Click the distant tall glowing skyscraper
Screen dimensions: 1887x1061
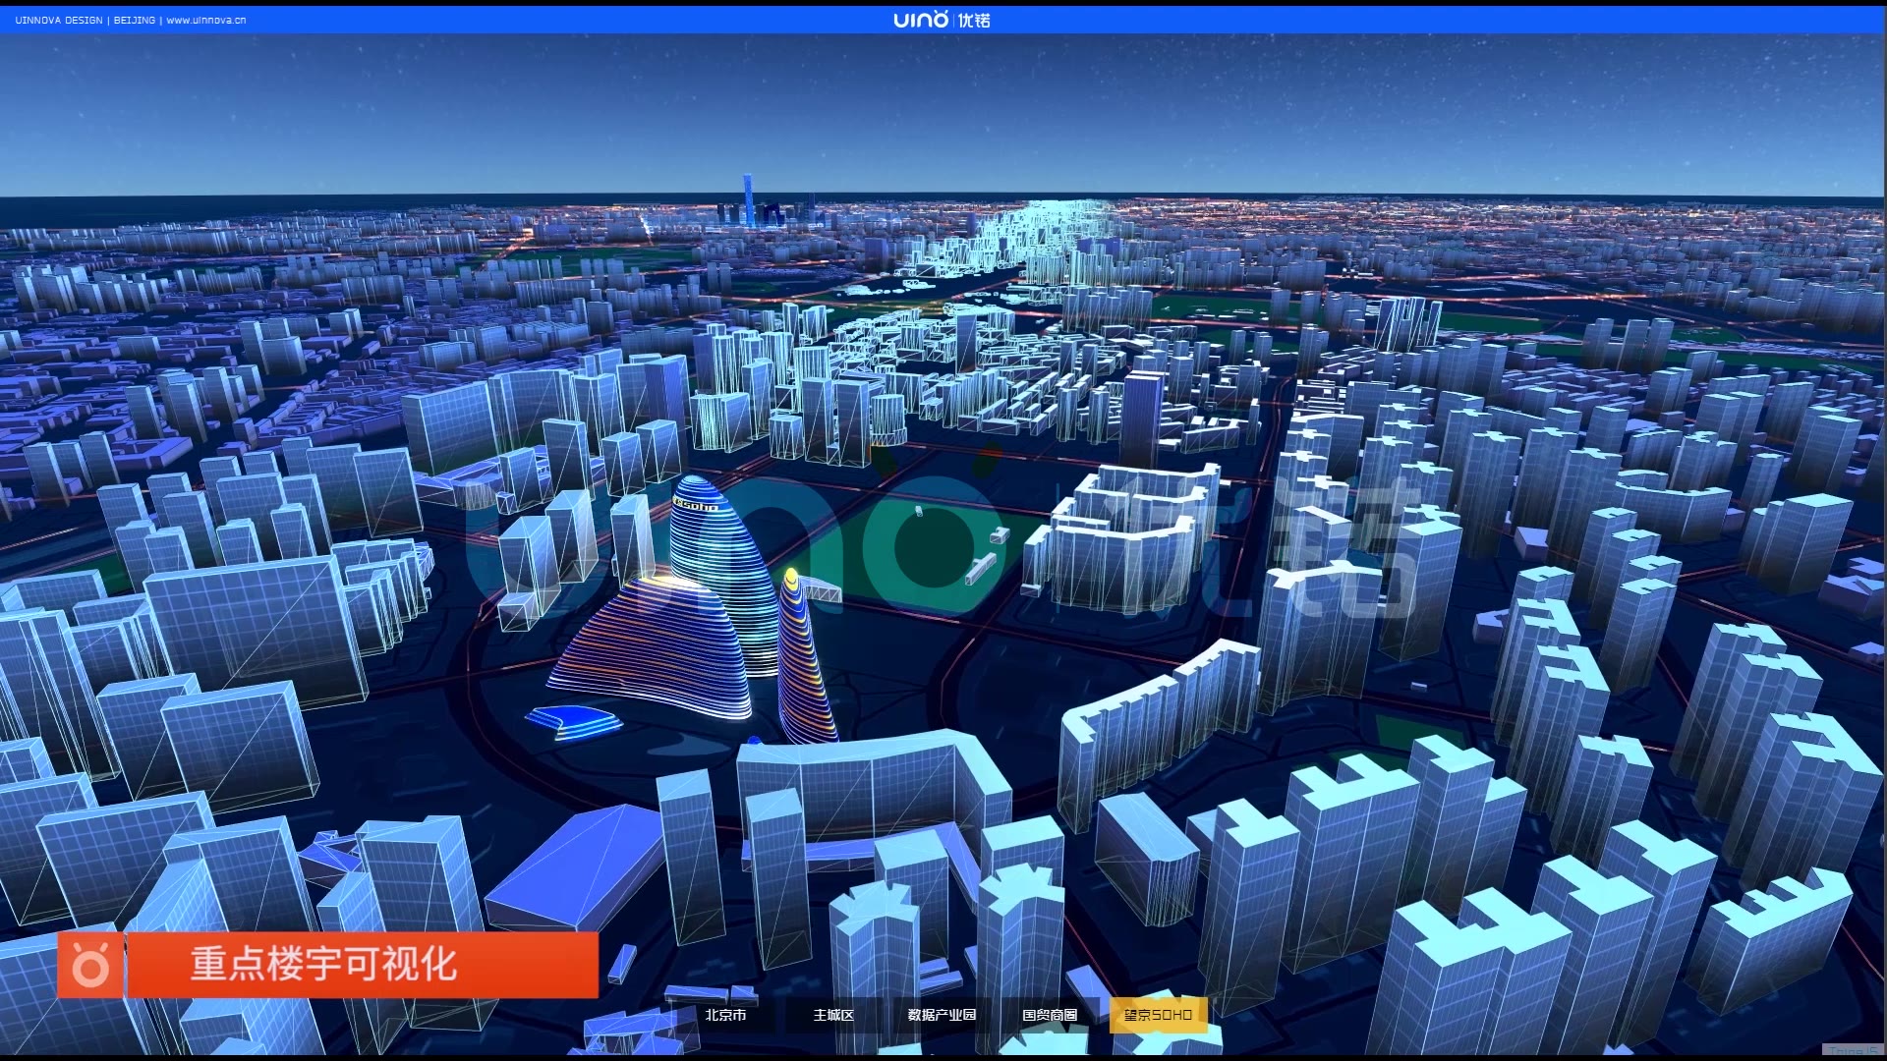[x=748, y=199]
